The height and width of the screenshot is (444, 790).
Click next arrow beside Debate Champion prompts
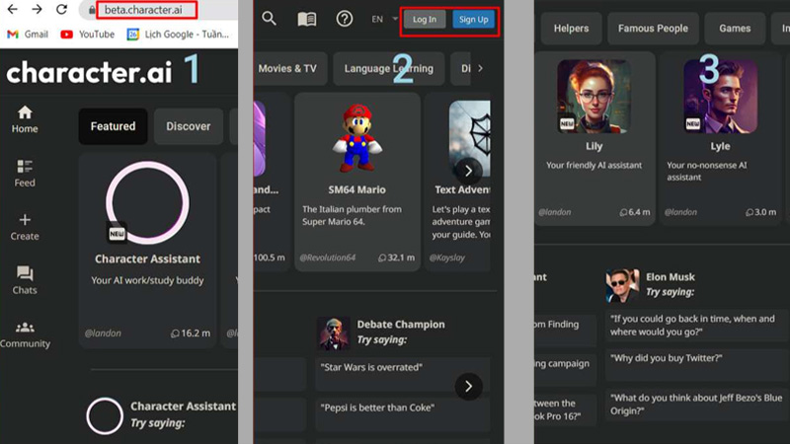pyautogui.click(x=468, y=386)
